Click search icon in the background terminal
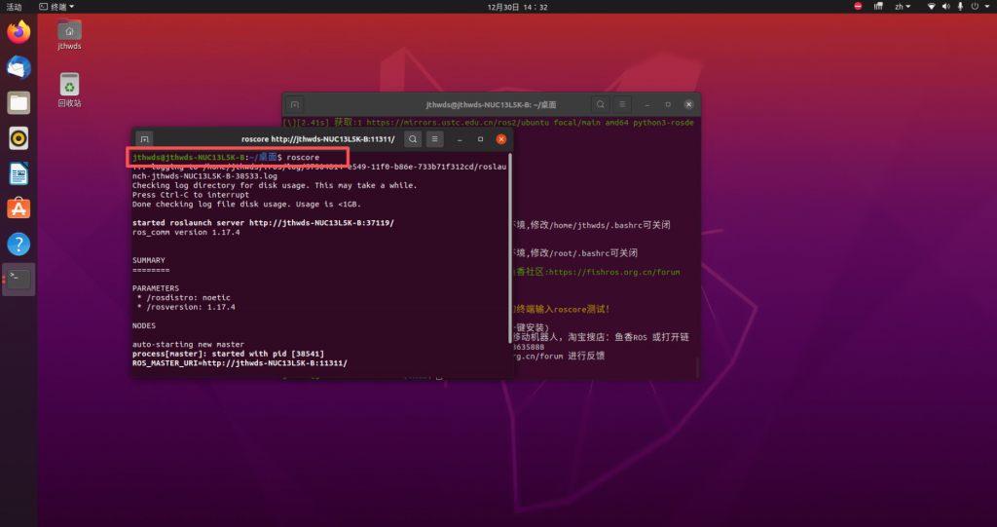This screenshot has height=527, width=997. 601,104
